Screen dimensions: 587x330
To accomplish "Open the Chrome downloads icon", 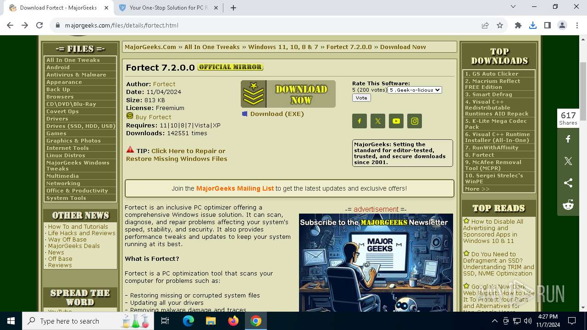I will pyautogui.click(x=533, y=25).
